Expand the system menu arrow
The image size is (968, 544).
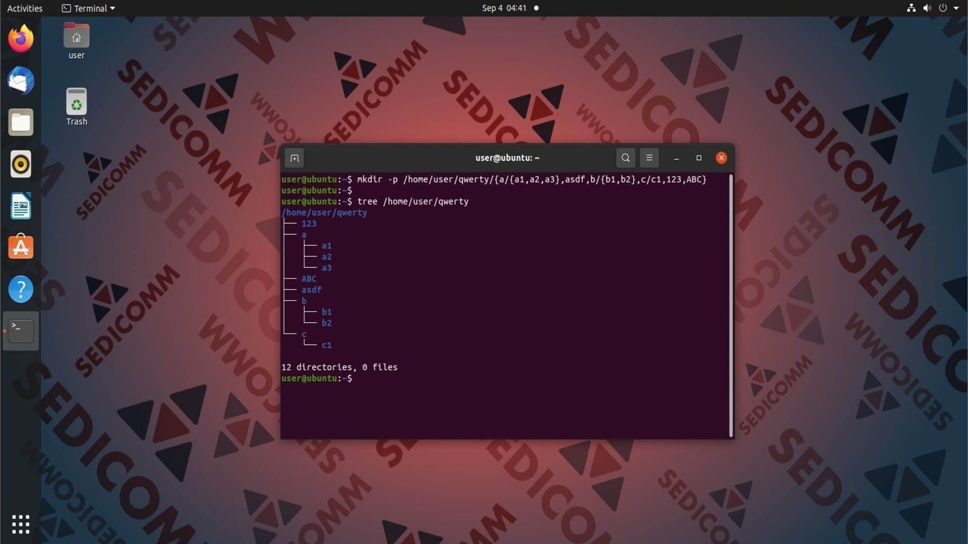pyautogui.click(x=956, y=8)
